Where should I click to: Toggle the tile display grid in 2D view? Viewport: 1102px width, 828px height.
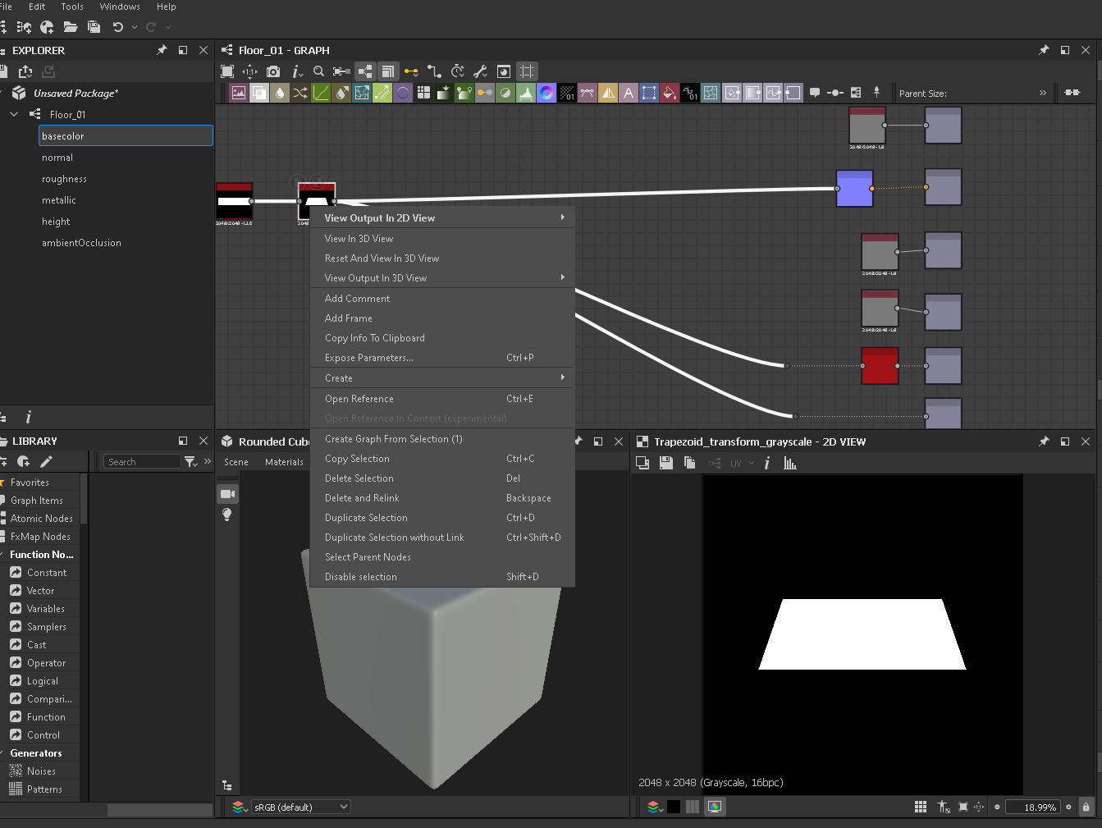[921, 807]
